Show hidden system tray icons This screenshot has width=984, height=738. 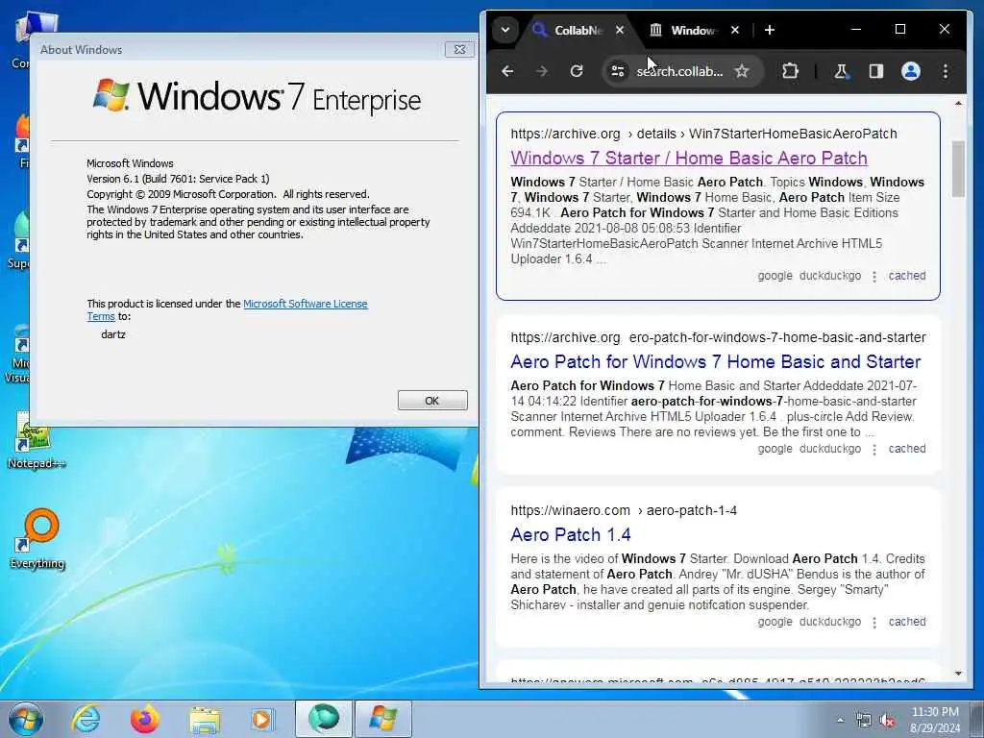click(x=840, y=721)
